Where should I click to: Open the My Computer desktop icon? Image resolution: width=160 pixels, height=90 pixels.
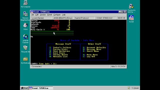pos(25,4)
